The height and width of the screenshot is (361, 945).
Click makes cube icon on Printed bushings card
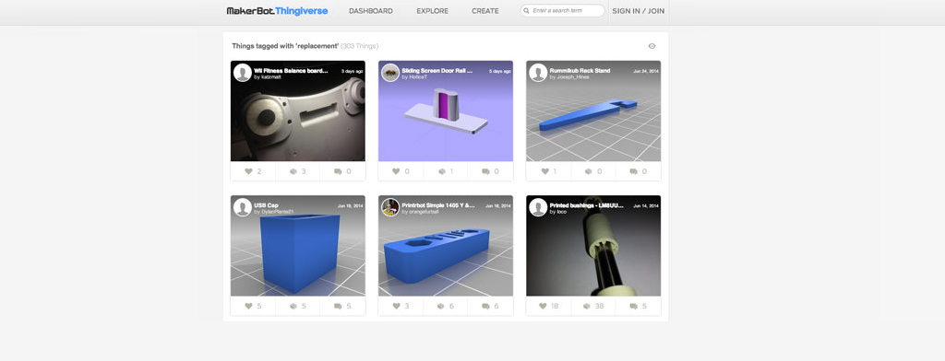[x=587, y=307]
